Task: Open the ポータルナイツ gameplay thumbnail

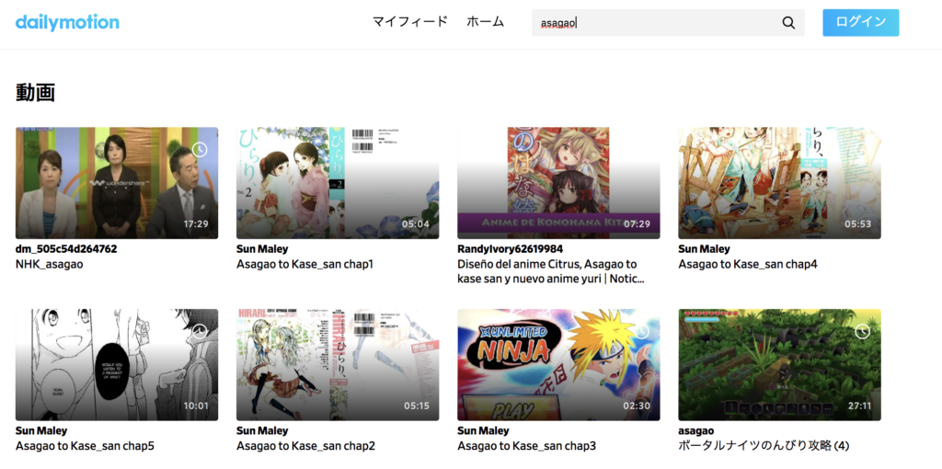Action: [779, 364]
